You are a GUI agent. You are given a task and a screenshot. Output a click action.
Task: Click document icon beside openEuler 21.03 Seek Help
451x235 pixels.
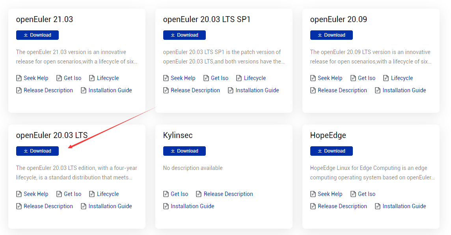pos(19,78)
